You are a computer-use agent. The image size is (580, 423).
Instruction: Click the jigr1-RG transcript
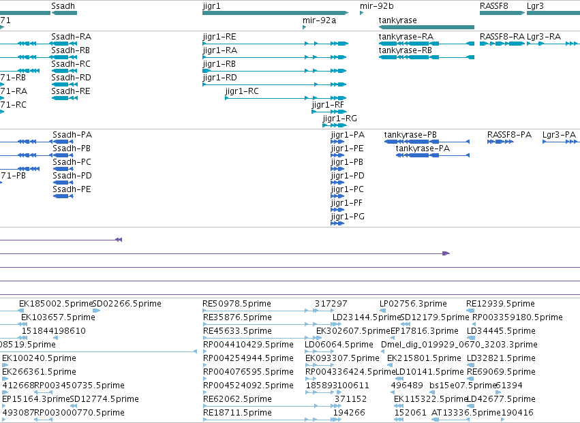(335, 125)
